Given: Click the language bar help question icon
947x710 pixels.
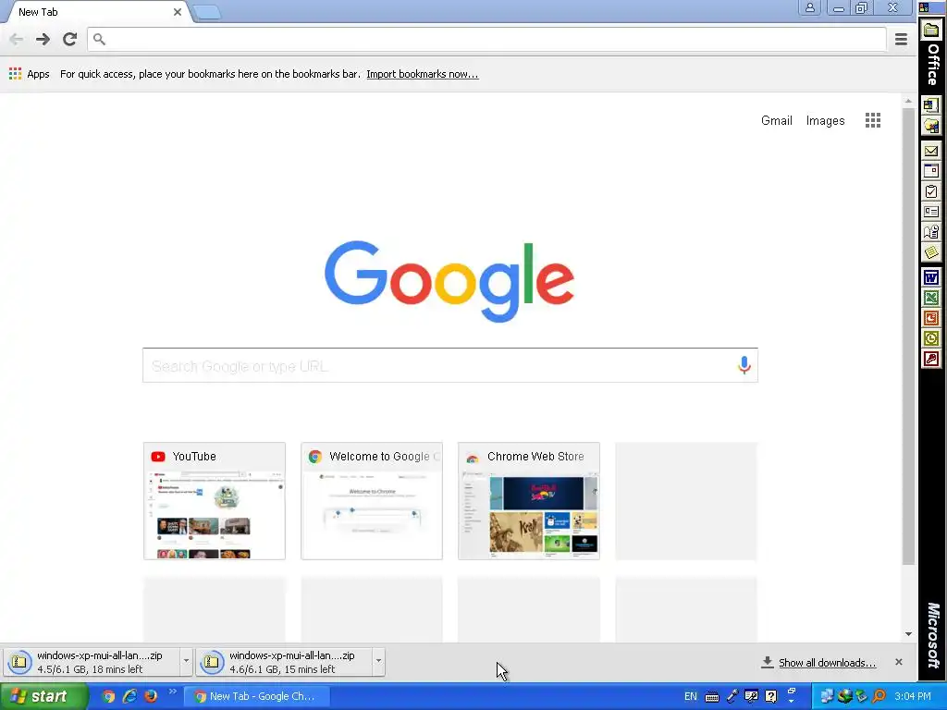Looking at the screenshot, I should 771,697.
